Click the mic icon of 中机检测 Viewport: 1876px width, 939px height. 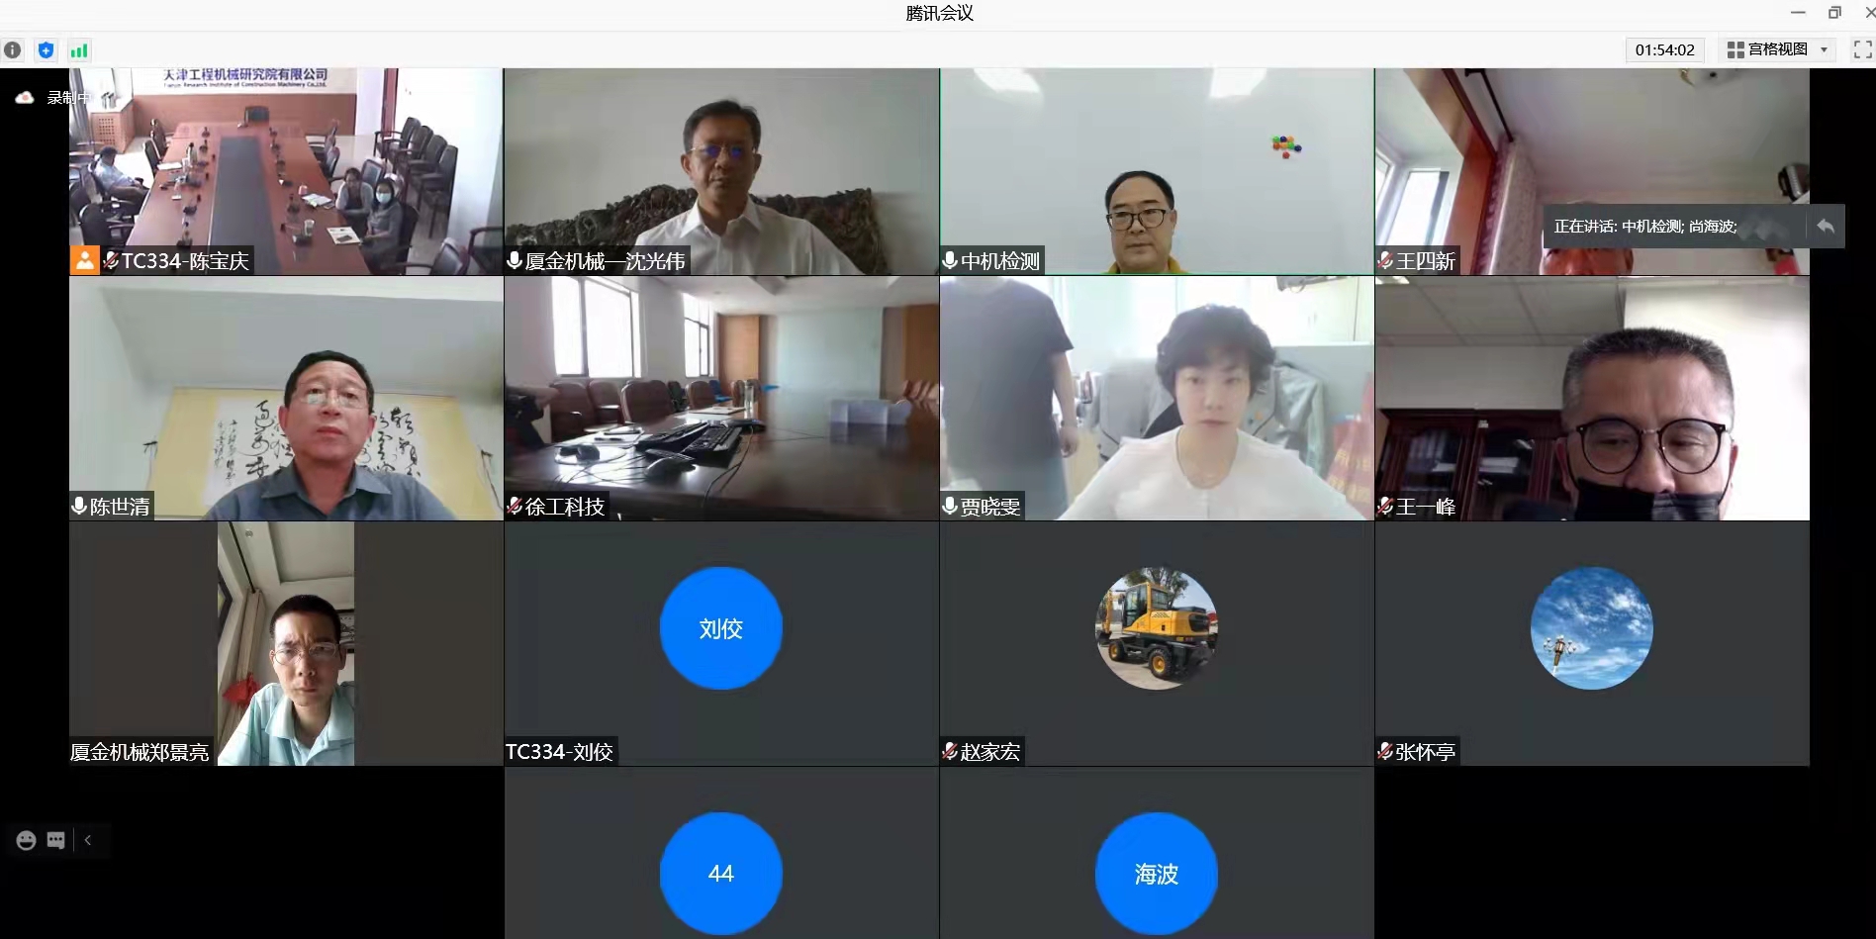tap(950, 260)
